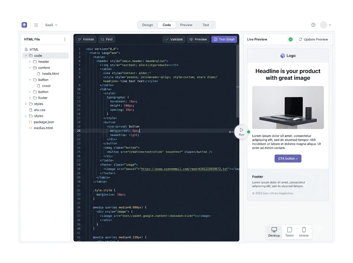353x263 pixels.
Task: Select Desktop preview mode
Action: (x=274, y=232)
